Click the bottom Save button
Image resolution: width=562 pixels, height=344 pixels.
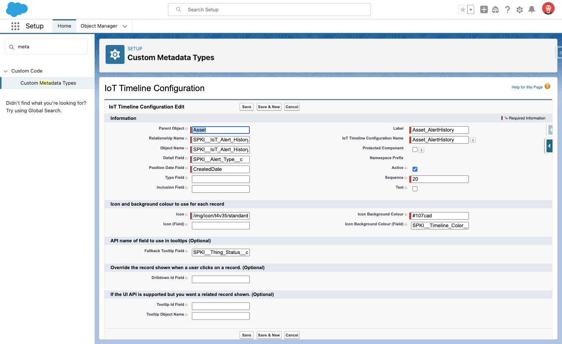tap(247, 335)
